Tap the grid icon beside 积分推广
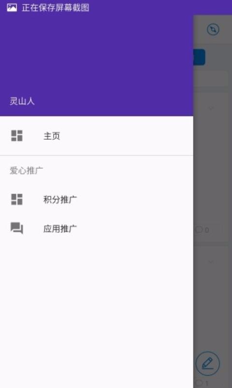 pos(17,199)
